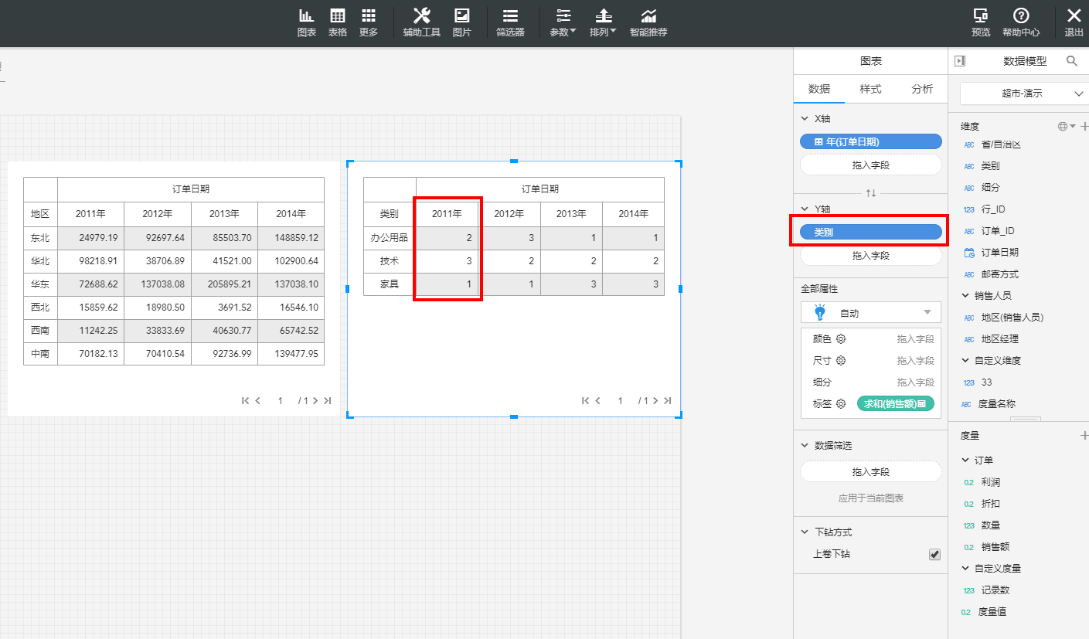Click the 表格 table icon
Image resolution: width=1089 pixels, height=639 pixels.
338,22
